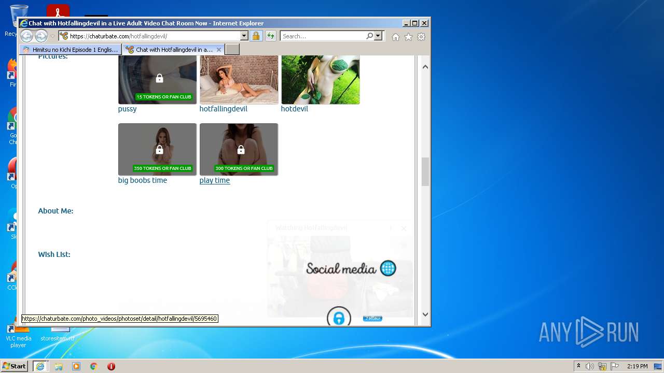
Task: Click the red circular taskbar icon
Action: [x=111, y=366]
